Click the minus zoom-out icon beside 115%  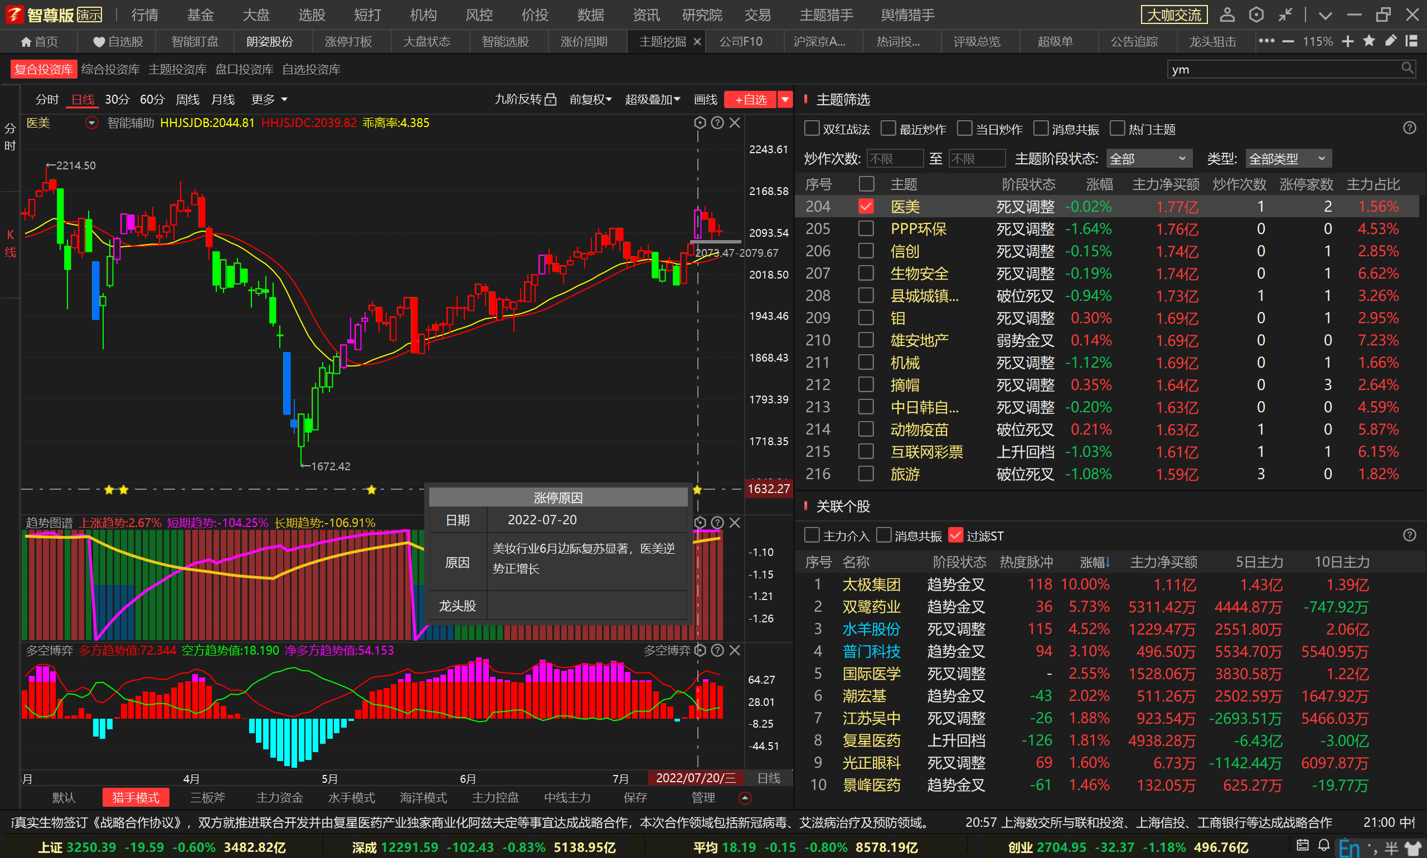coord(1288,42)
